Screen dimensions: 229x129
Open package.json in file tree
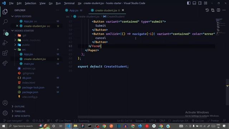(x=30, y=92)
